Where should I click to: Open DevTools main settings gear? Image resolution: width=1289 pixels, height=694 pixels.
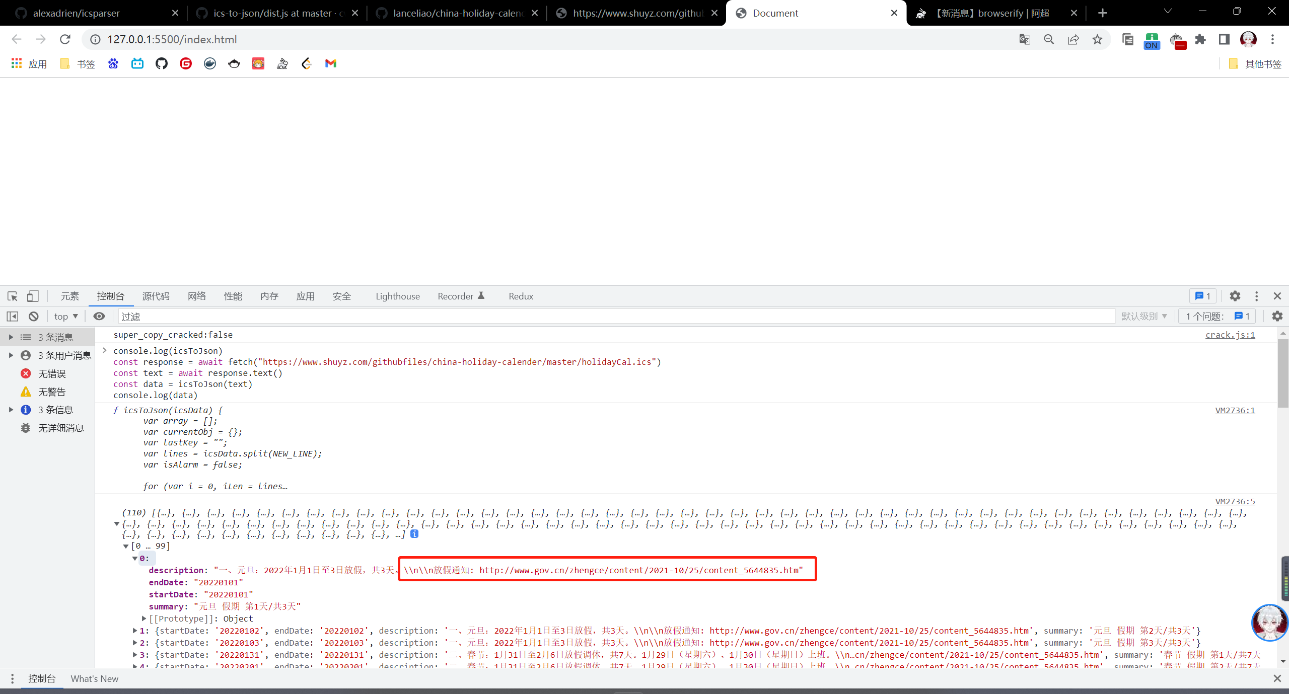[1235, 296]
